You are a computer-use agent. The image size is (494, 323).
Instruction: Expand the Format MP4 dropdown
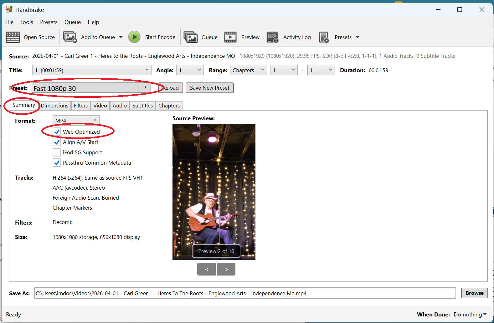(x=76, y=120)
